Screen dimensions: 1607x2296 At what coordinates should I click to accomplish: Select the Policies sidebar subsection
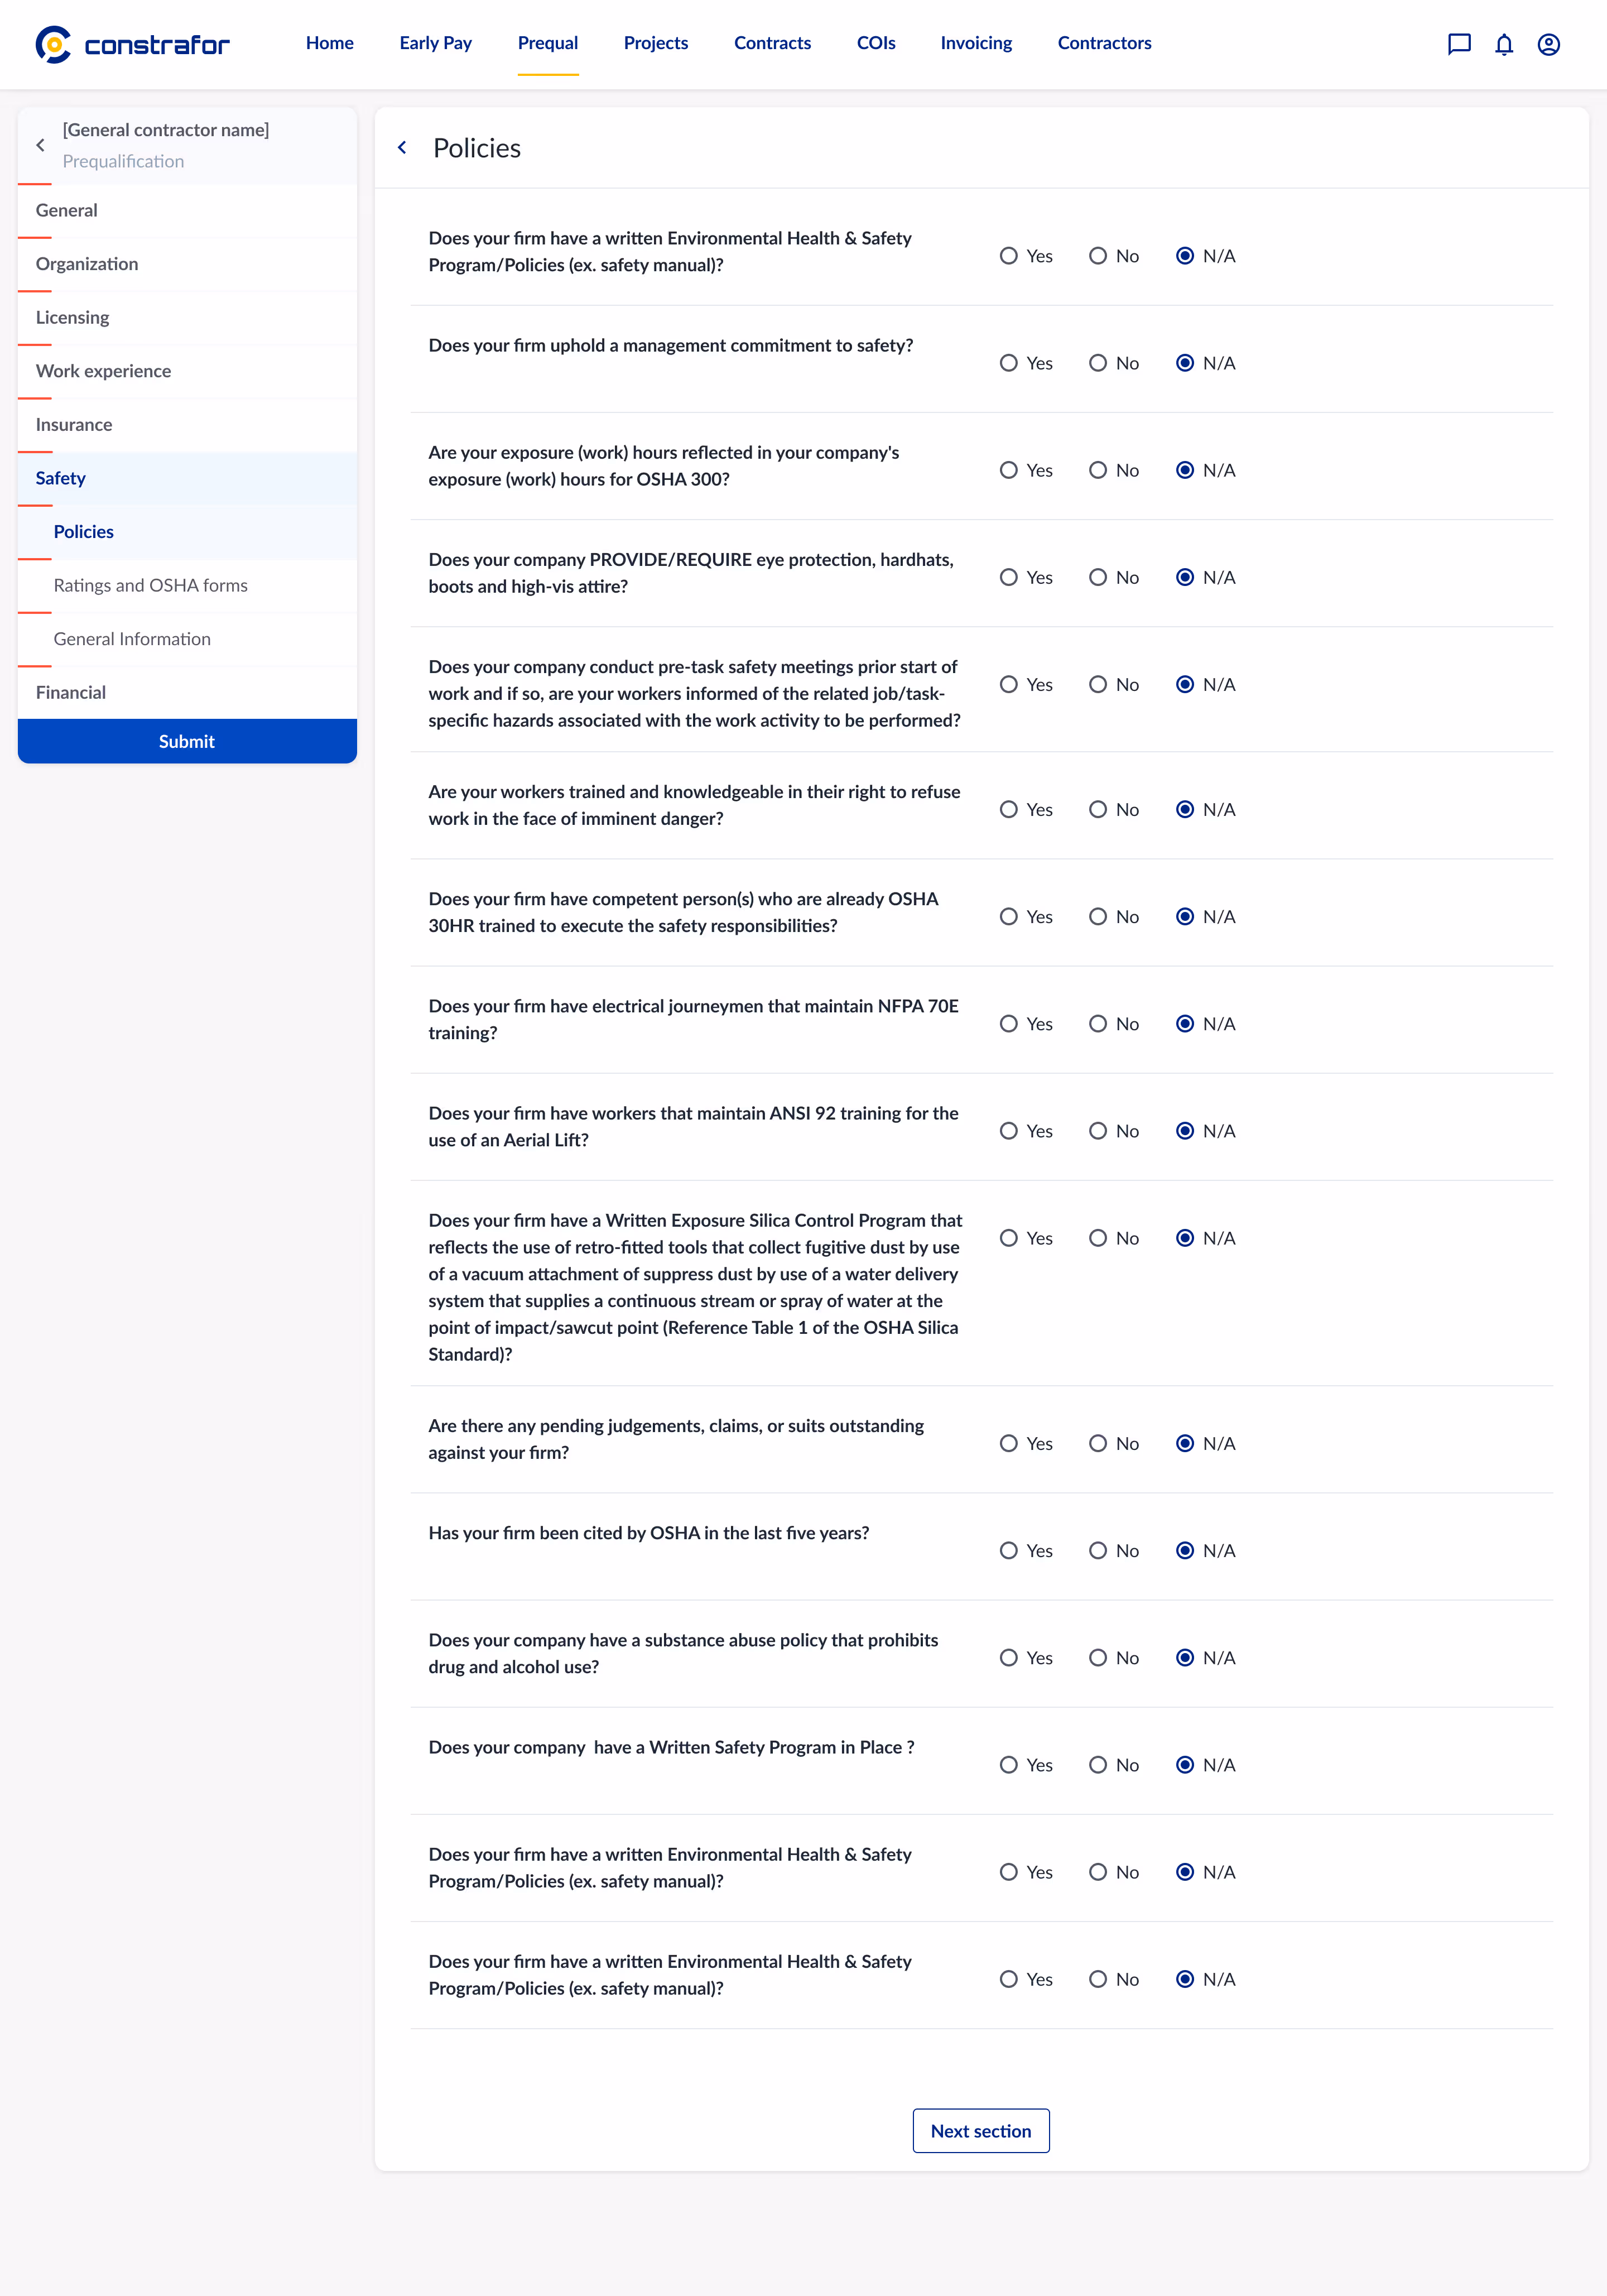click(187, 532)
